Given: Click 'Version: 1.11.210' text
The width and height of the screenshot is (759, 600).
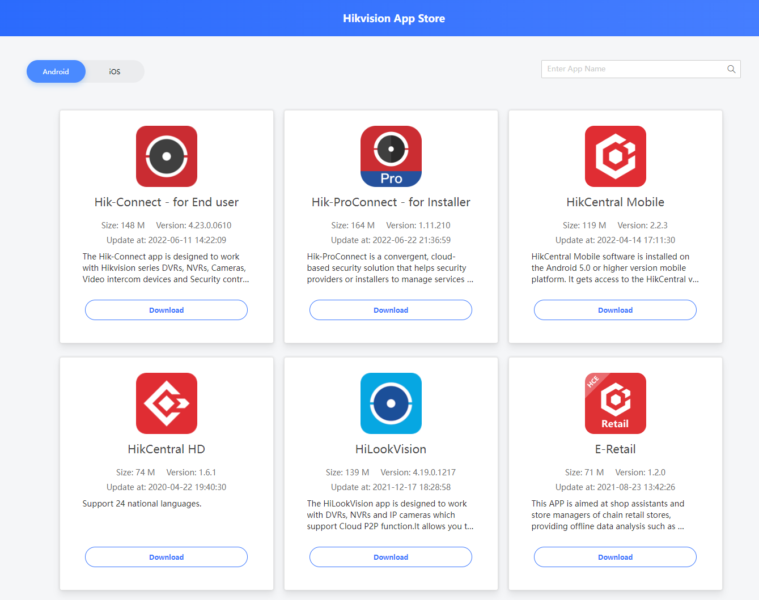Looking at the screenshot, I should point(418,225).
